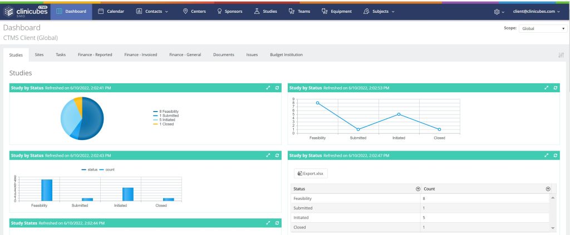Image resolution: width=570 pixels, height=235 pixels.
Task: Click the dashboard customize sliders icon
Action: pyautogui.click(x=561, y=55)
